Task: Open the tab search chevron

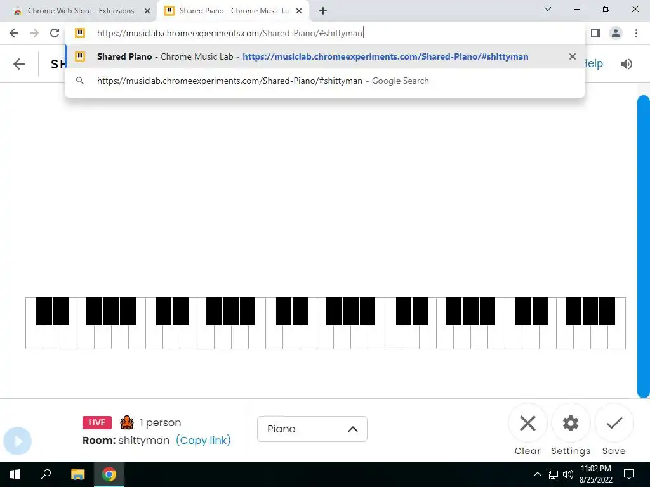Action: [x=547, y=9]
